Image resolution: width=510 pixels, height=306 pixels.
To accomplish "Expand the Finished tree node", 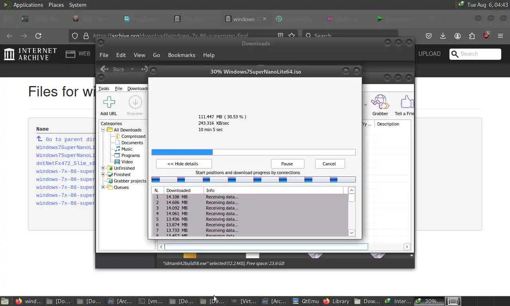I will pyautogui.click(x=103, y=175).
